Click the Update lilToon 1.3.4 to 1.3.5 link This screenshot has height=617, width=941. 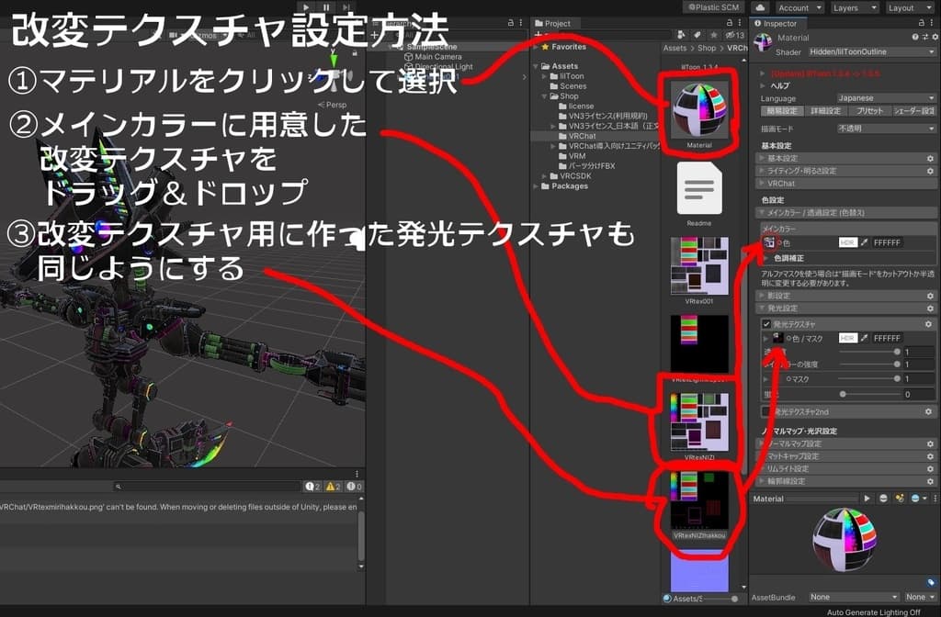click(x=825, y=73)
